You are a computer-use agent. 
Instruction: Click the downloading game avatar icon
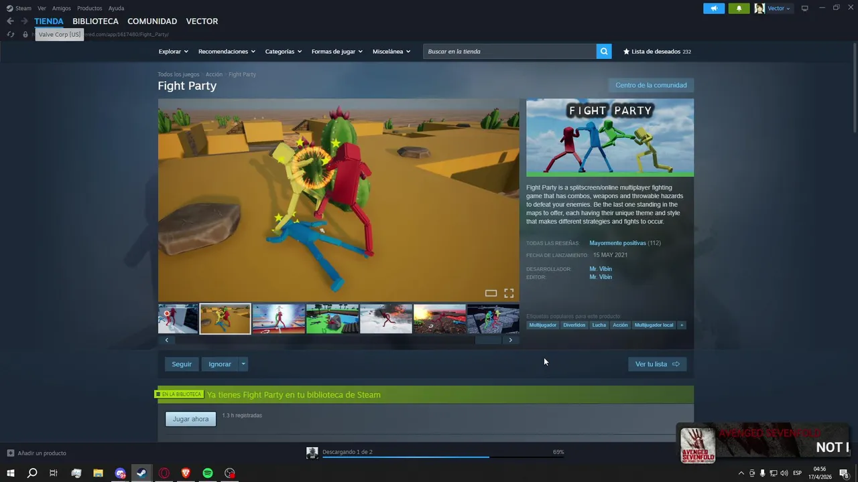312,453
